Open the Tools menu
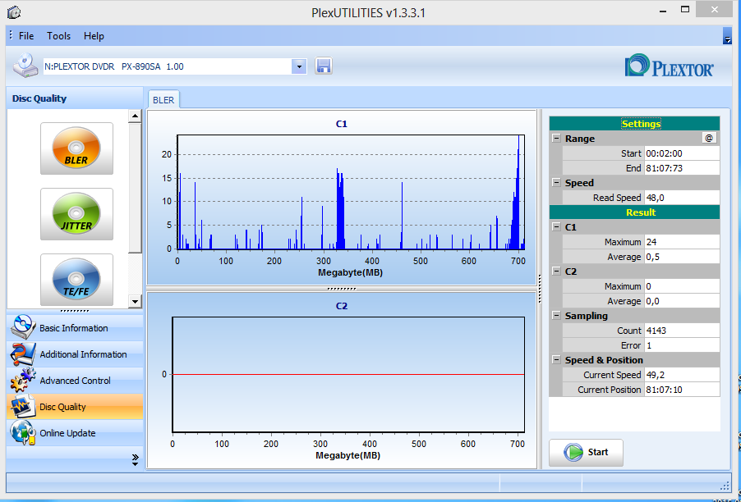 click(58, 36)
